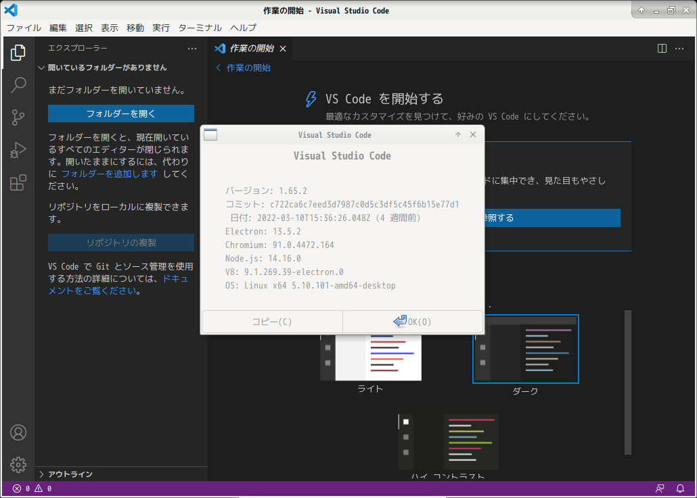Open the 実行 menu

(x=161, y=28)
